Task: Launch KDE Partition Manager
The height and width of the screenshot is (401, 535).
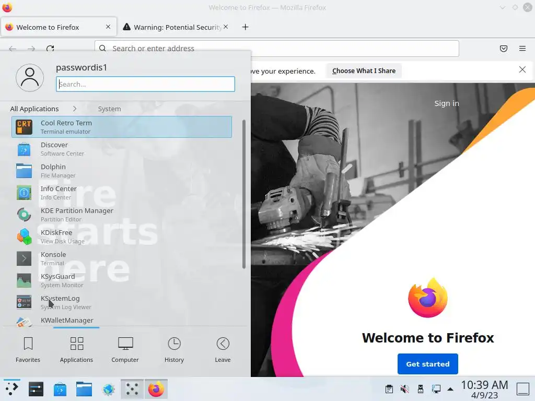Action: [x=121, y=215]
